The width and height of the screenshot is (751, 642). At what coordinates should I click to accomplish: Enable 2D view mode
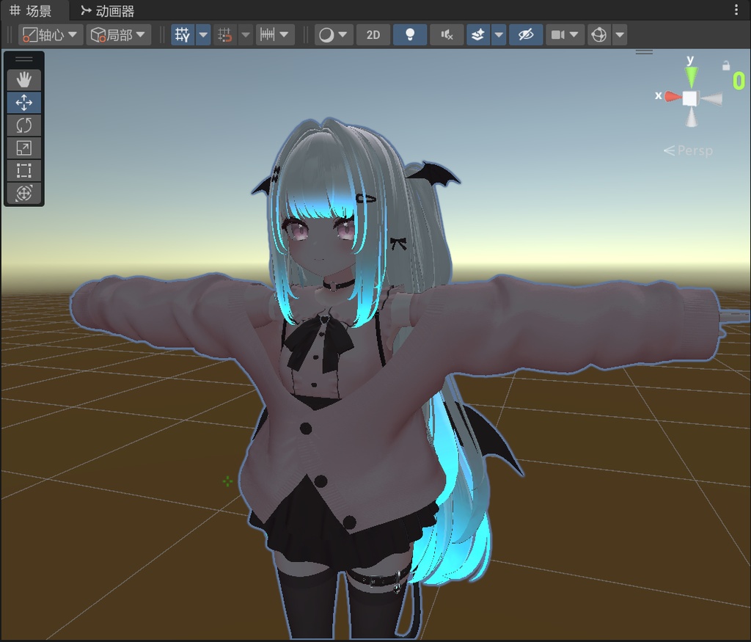pyautogui.click(x=373, y=34)
